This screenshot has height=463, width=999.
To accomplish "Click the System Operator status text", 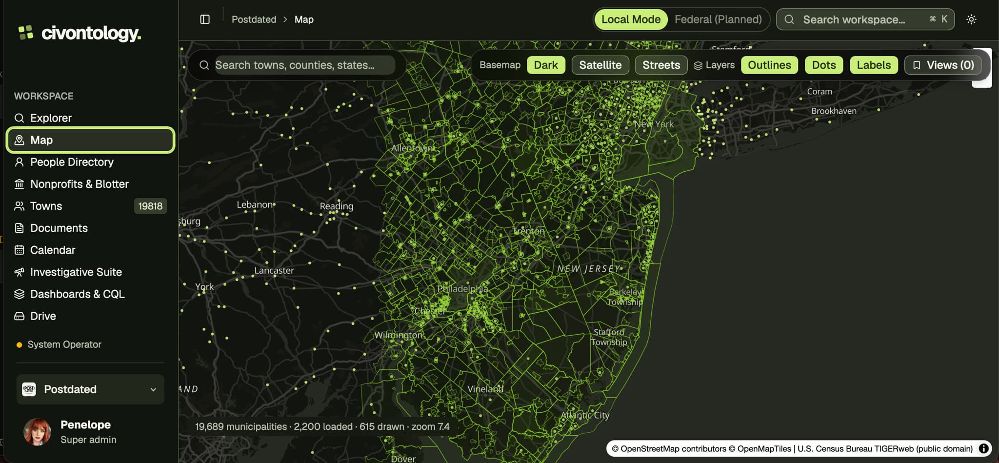I will click(x=64, y=344).
